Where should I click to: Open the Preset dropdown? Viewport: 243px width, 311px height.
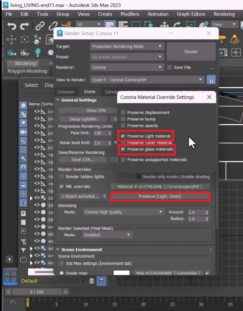point(127,57)
